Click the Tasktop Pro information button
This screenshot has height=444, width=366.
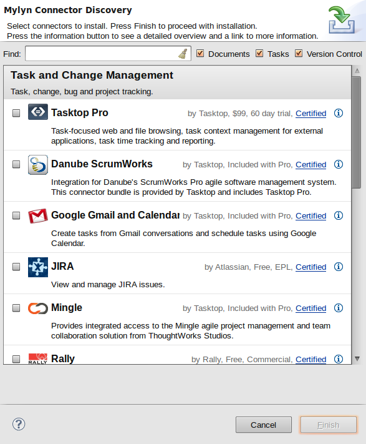(339, 113)
